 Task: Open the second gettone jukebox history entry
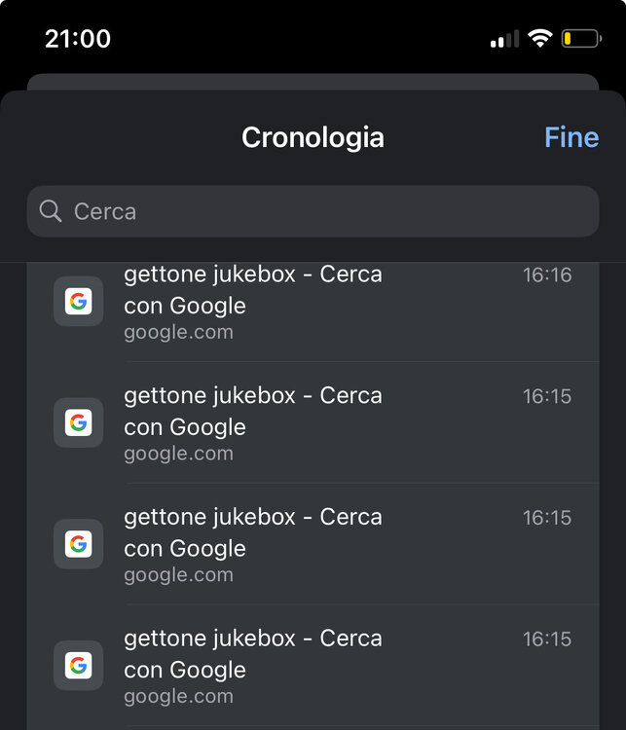253,411
